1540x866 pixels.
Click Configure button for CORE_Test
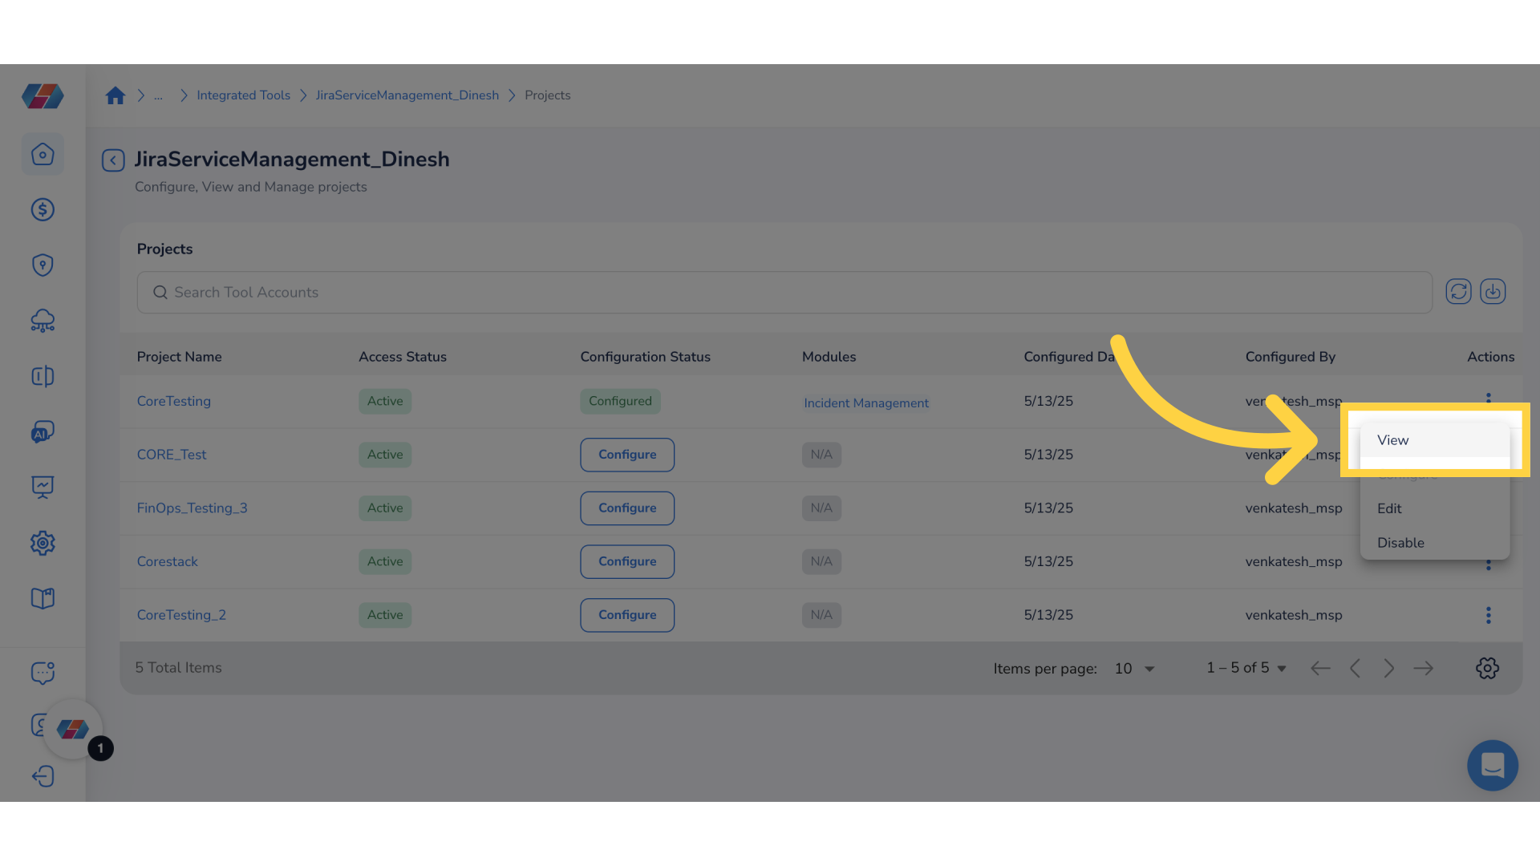(627, 455)
